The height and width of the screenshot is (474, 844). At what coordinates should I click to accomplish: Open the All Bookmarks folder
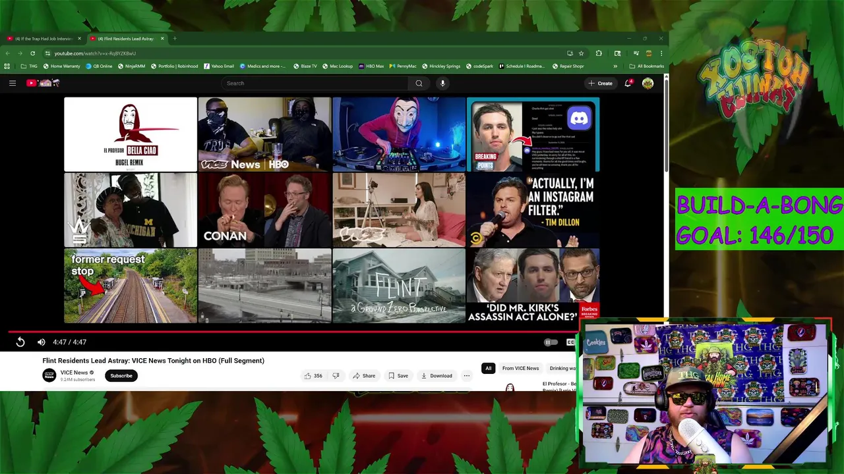[646, 66]
